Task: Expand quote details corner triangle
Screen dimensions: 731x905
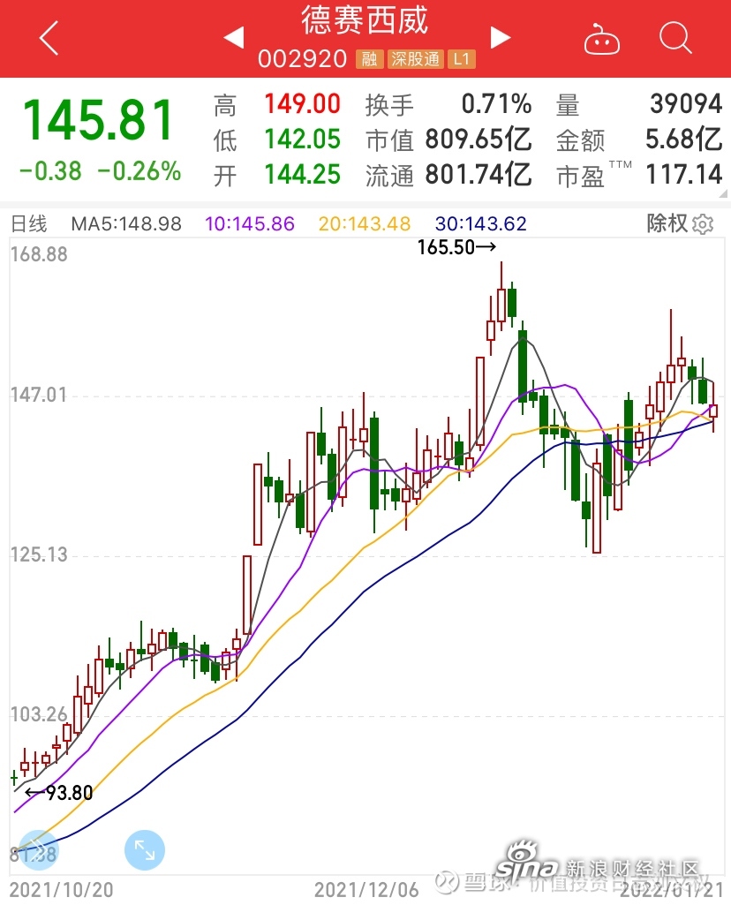Action: (724, 194)
